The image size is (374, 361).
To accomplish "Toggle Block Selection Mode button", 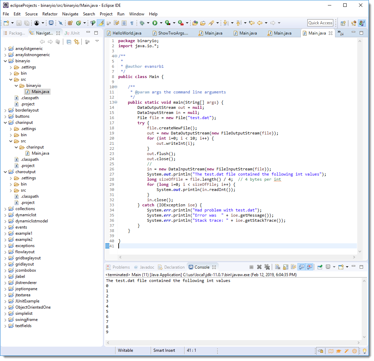I will point(124,23).
